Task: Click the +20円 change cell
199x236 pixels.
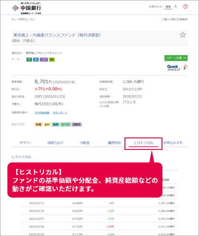Action: [110, 227]
